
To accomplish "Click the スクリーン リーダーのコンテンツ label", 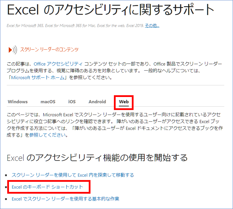I will [x=49, y=49].
